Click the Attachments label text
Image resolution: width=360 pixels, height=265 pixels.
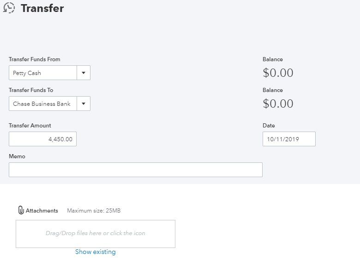(x=42, y=211)
